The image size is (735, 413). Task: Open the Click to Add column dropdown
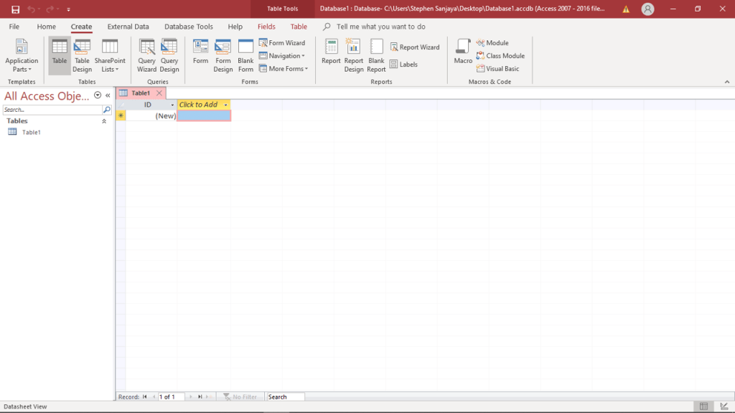coord(225,105)
